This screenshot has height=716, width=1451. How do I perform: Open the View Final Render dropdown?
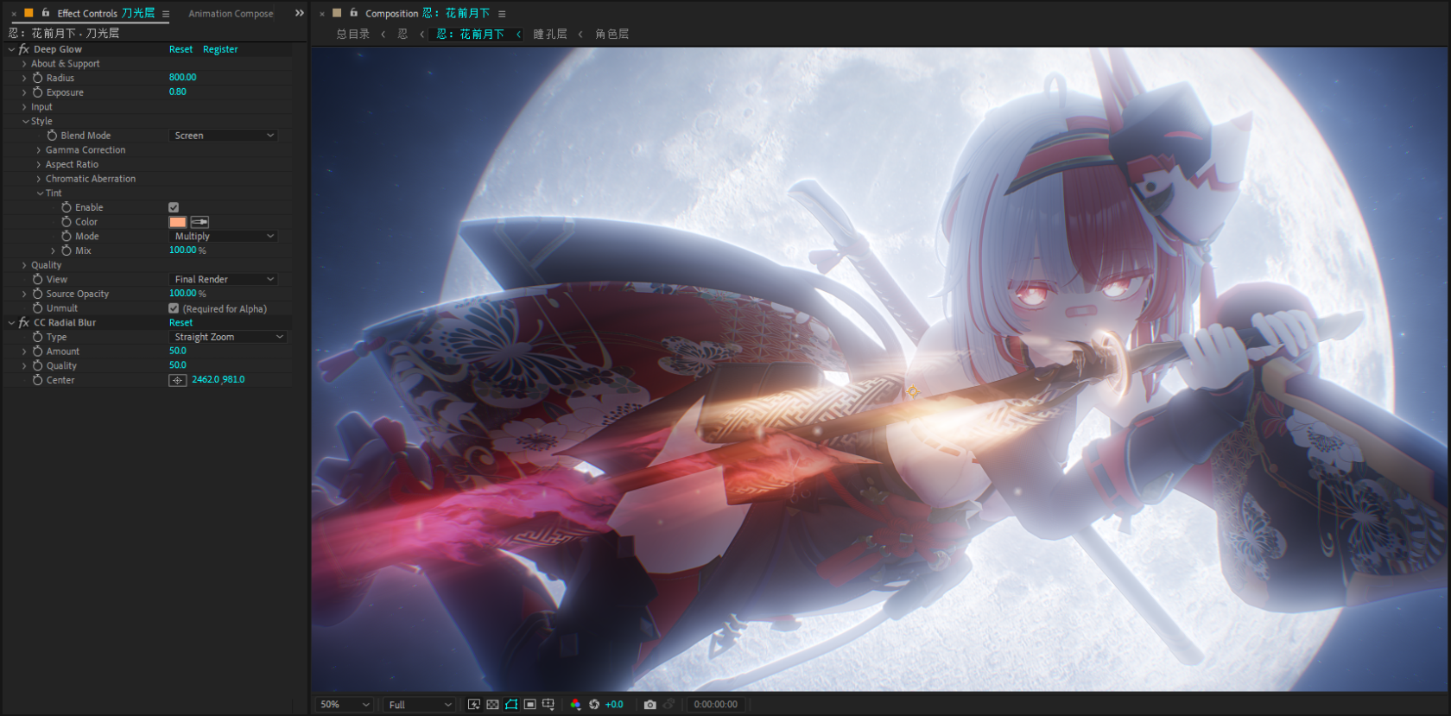coord(223,279)
